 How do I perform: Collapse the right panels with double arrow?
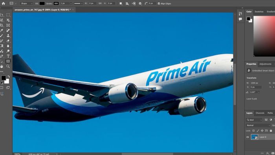242,8
